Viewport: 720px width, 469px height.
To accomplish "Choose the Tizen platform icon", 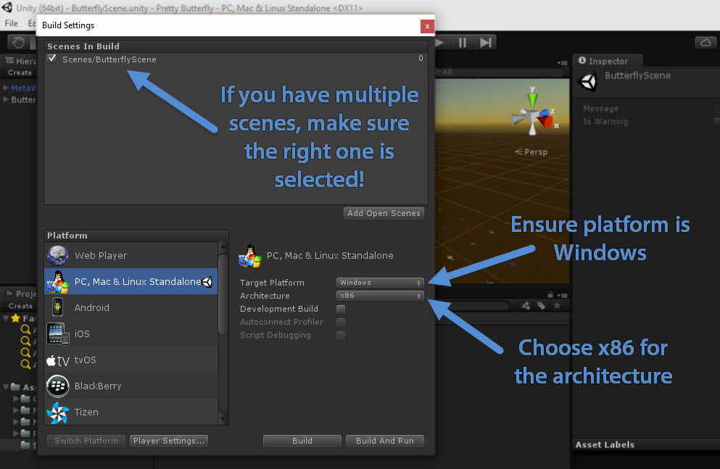I will tap(58, 412).
